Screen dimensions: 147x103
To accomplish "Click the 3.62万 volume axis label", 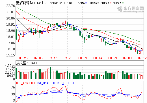I will (x=10, y=69).
